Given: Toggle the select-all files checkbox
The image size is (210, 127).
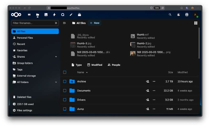Looking at the screenshot, I should click(65, 72).
